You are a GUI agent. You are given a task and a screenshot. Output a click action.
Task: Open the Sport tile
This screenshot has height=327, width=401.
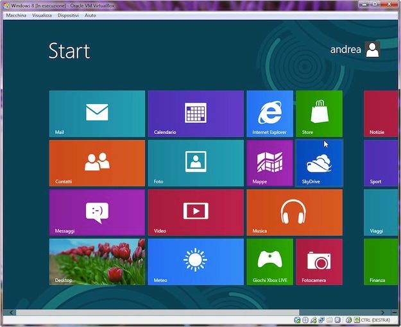coord(380,163)
